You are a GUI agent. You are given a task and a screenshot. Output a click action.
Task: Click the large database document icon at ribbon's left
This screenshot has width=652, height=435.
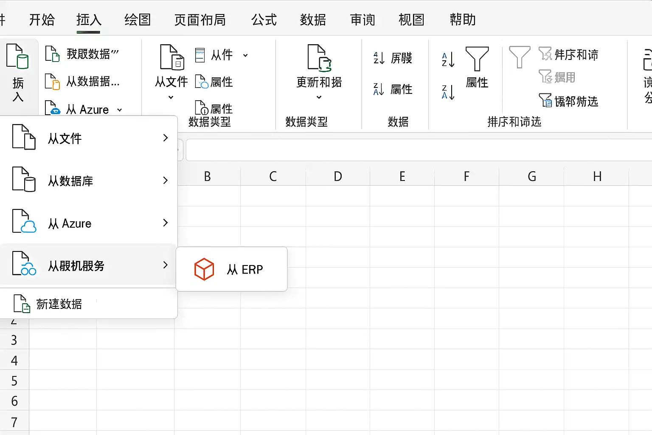point(17,56)
